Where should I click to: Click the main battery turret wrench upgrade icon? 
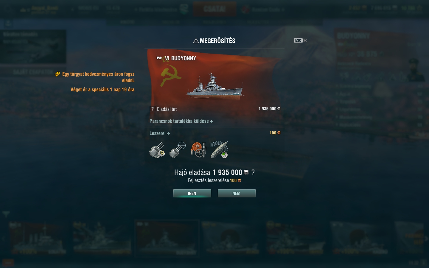[157, 150]
